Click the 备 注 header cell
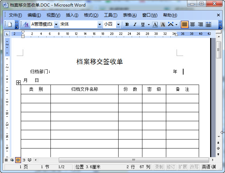The width and height of the screenshot is (225, 173). 182,89
